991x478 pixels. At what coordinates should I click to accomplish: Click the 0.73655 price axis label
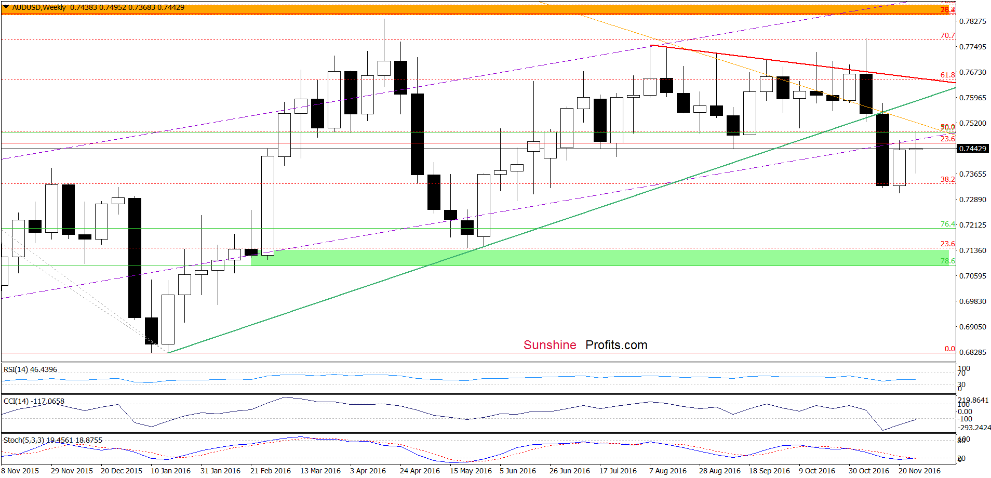pos(973,174)
